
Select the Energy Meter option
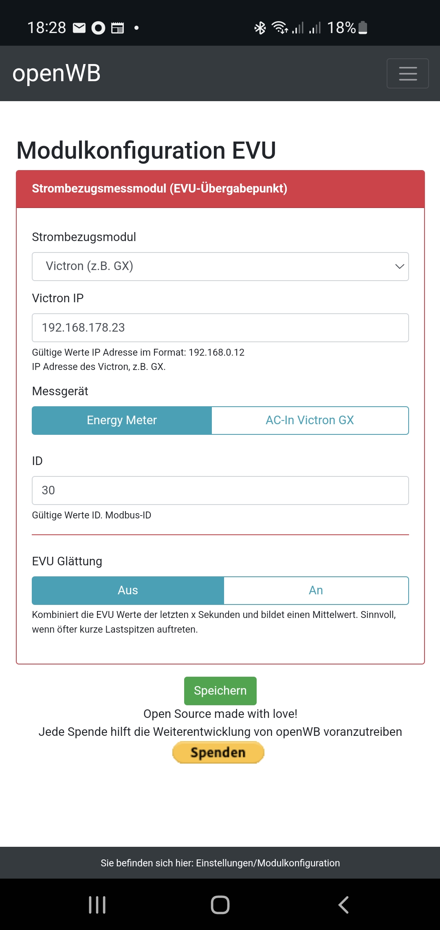click(122, 420)
